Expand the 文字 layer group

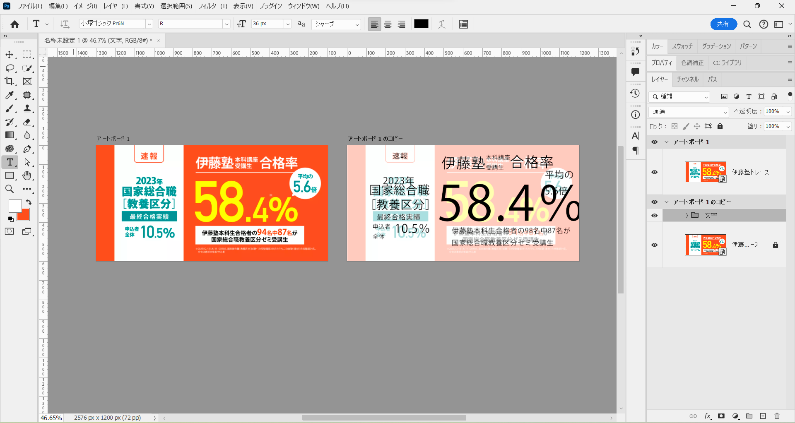coord(687,215)
